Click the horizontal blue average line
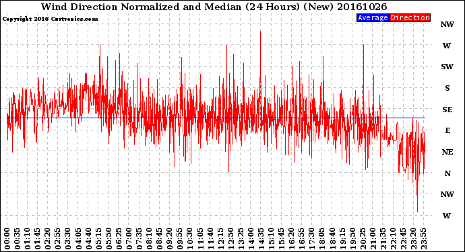 [216, 118]
